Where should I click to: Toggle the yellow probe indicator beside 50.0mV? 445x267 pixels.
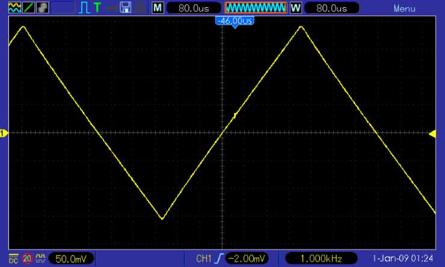pos(41,259)
